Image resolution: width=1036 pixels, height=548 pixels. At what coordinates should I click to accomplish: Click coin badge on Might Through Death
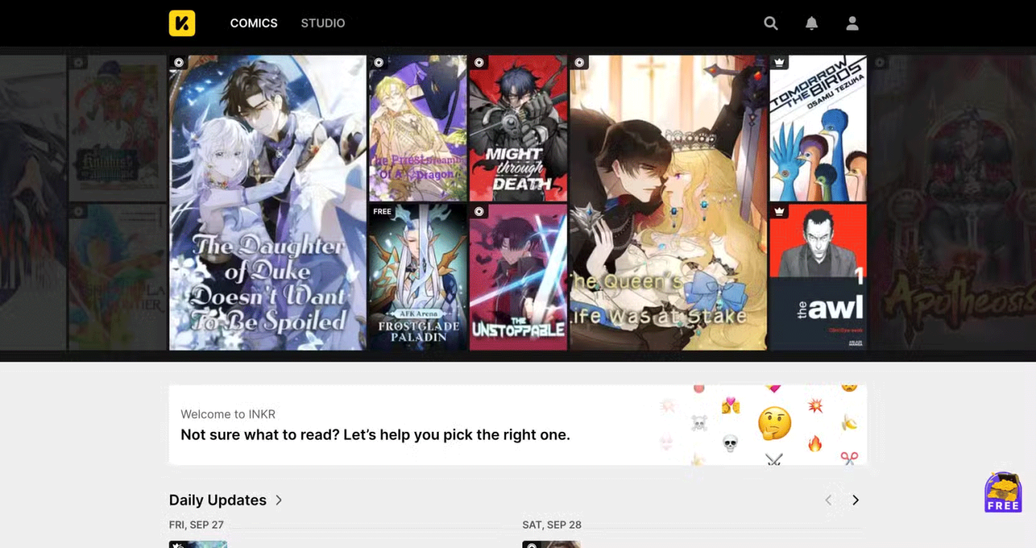(x=479, y=63)
